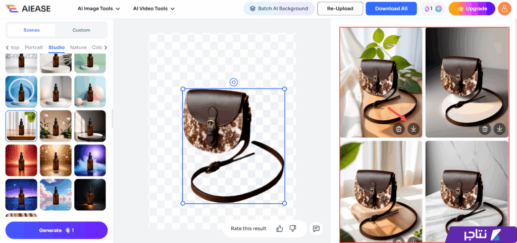Click thumbs up to rate result

280,228
